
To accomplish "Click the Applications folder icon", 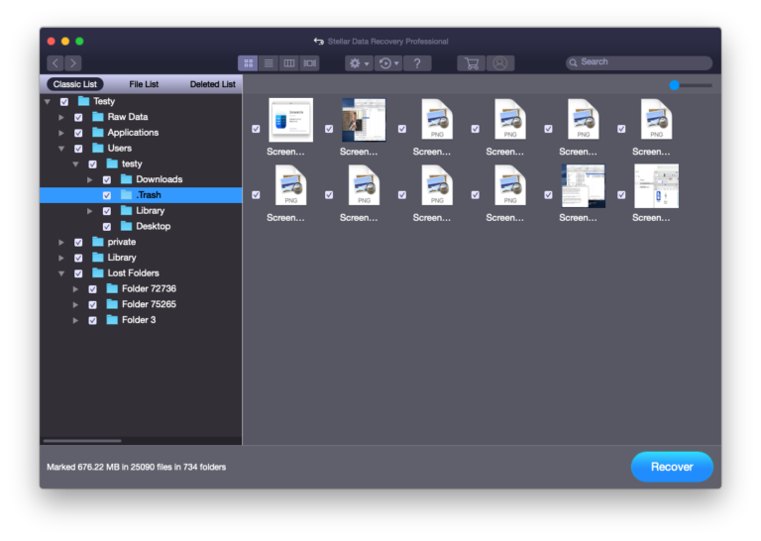I will tap(98, 132).
